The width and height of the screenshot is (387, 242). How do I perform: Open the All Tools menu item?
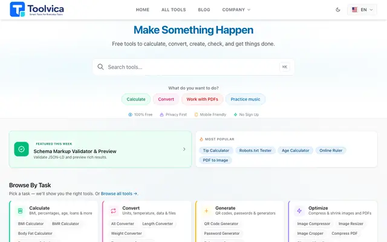click(174, 10)
